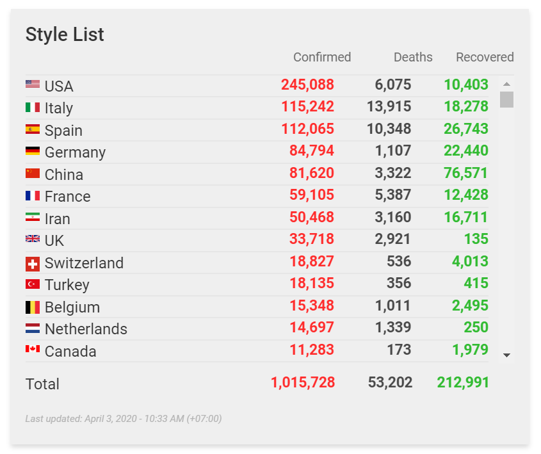The image size is (541, 454).
Task: Select the Iran country name
Action: click(58, 219)
